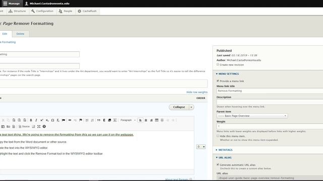323x181 pixels.
Task: Open the Parent item dropdown
Action: coord(252,116)
